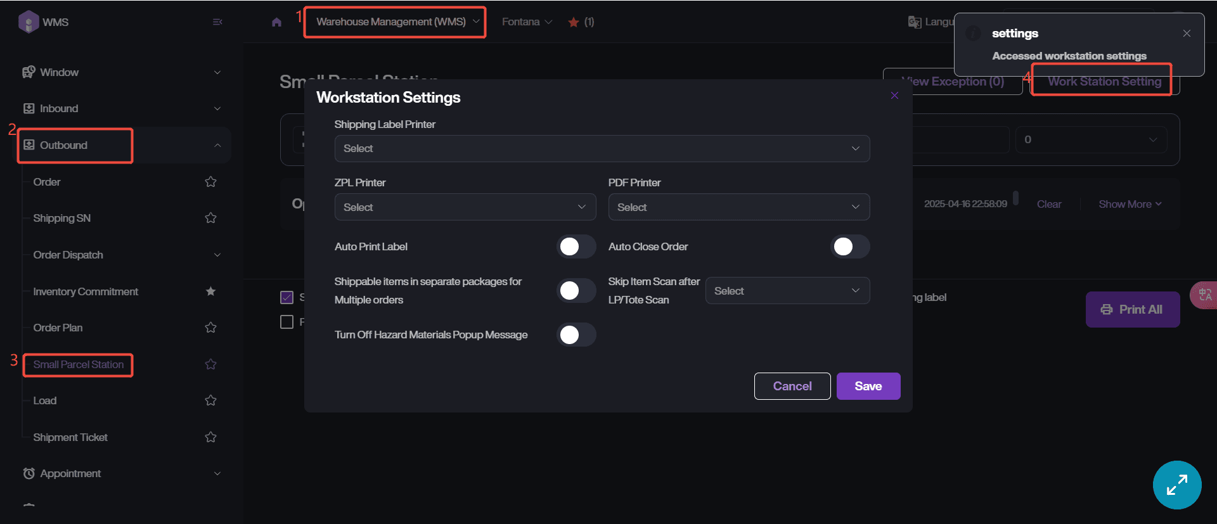
Task: Toggle separate packages for multiple orders
Action: 576,291
